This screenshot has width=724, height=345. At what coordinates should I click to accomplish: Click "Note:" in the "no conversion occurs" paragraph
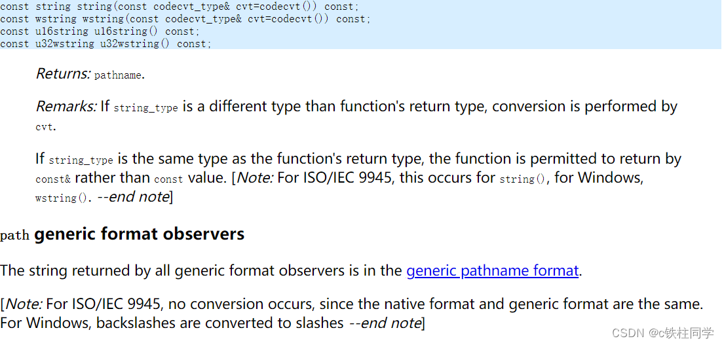click(24, 304)
